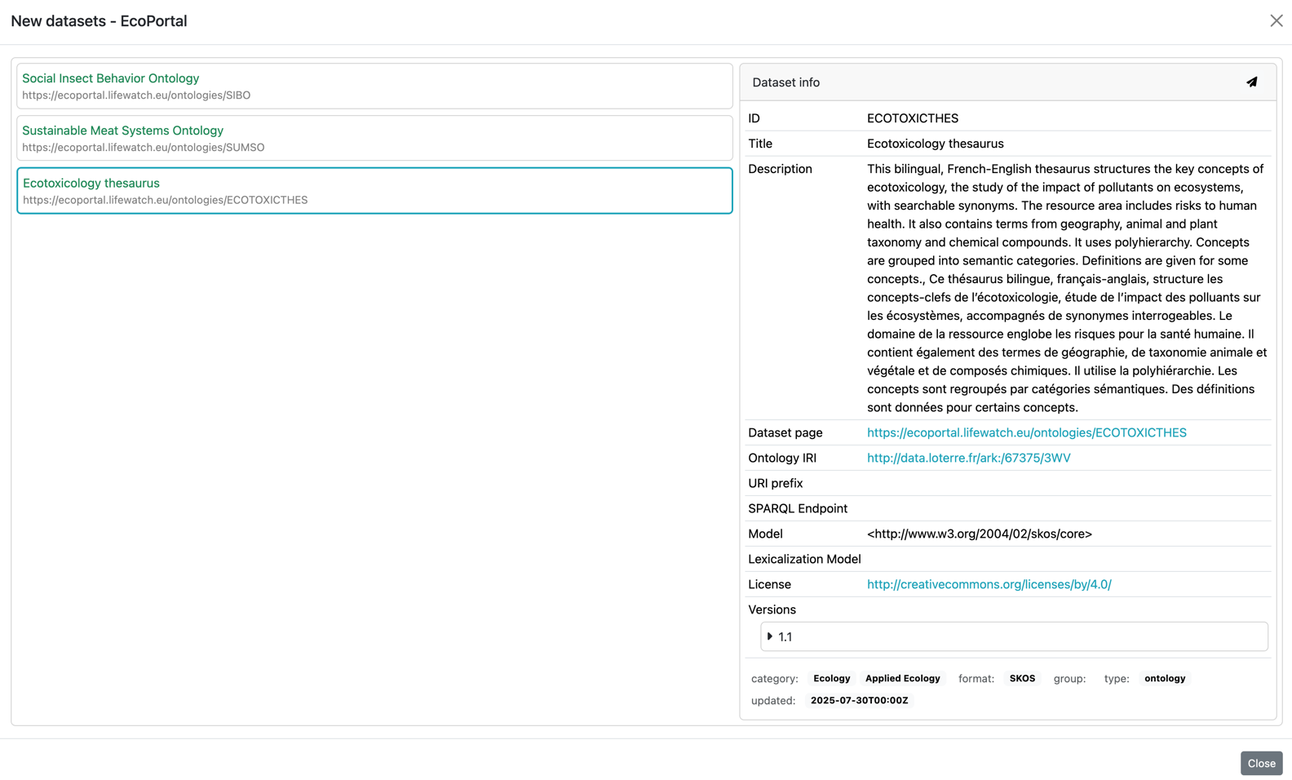
Task: Click the SPARQL Endpoint label
Action: click(798, 508)
